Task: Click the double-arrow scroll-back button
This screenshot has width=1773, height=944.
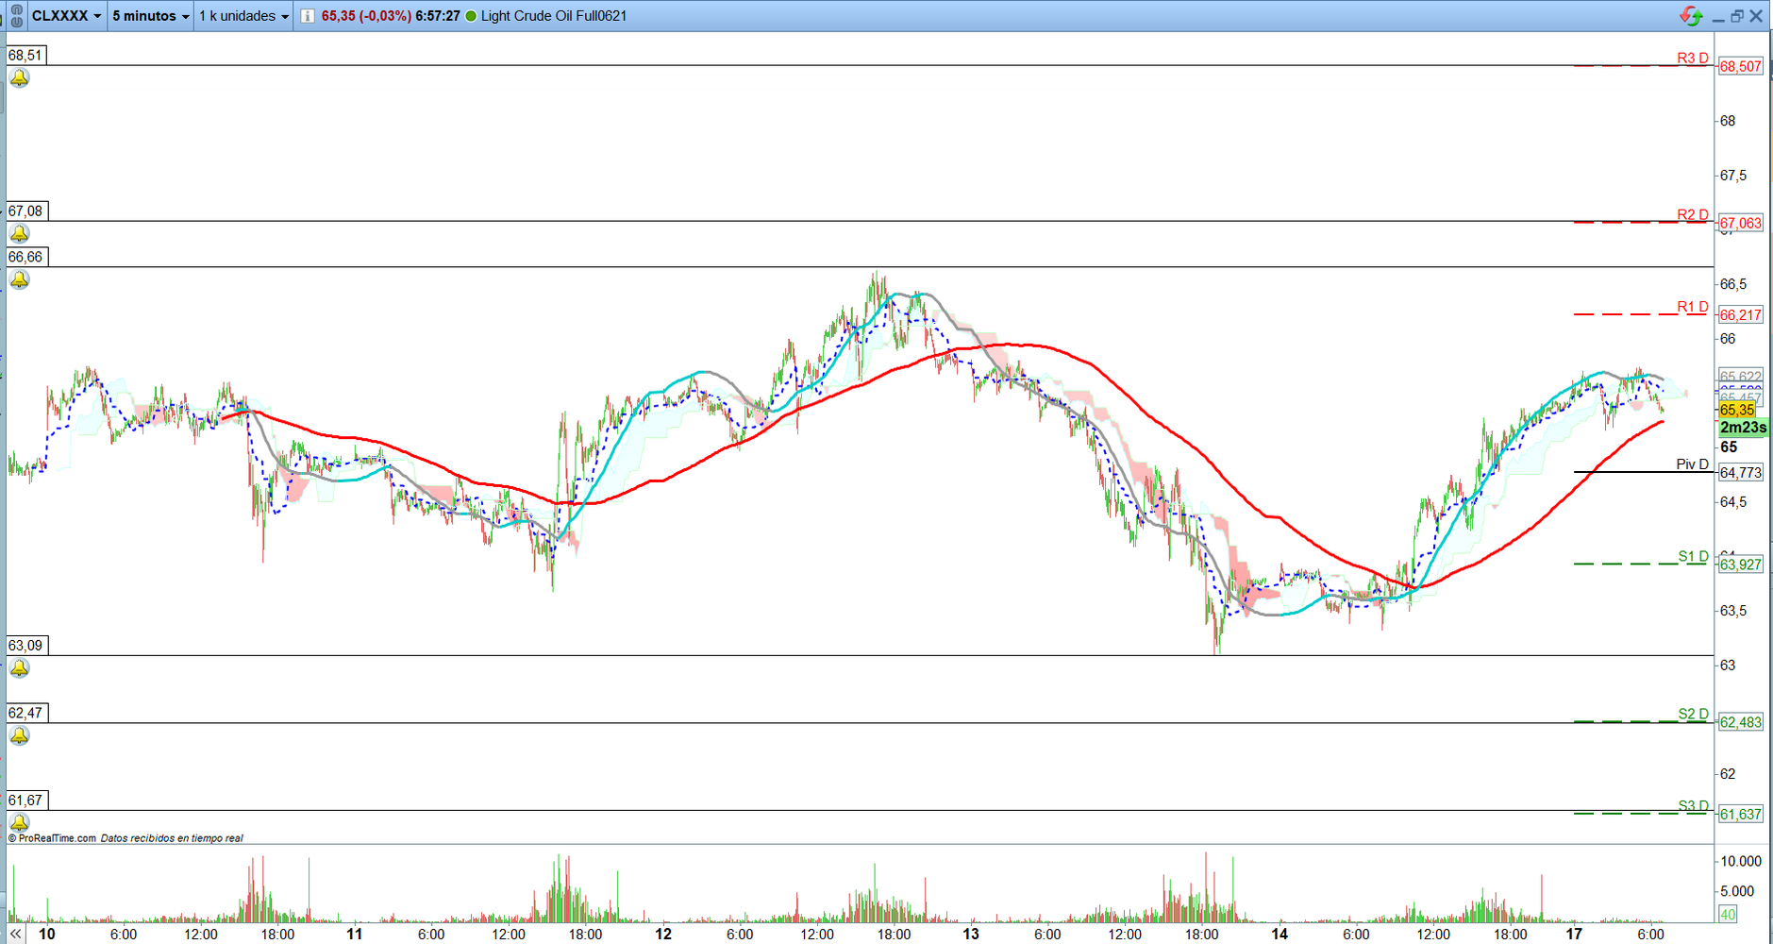Action: coord(16,934)
